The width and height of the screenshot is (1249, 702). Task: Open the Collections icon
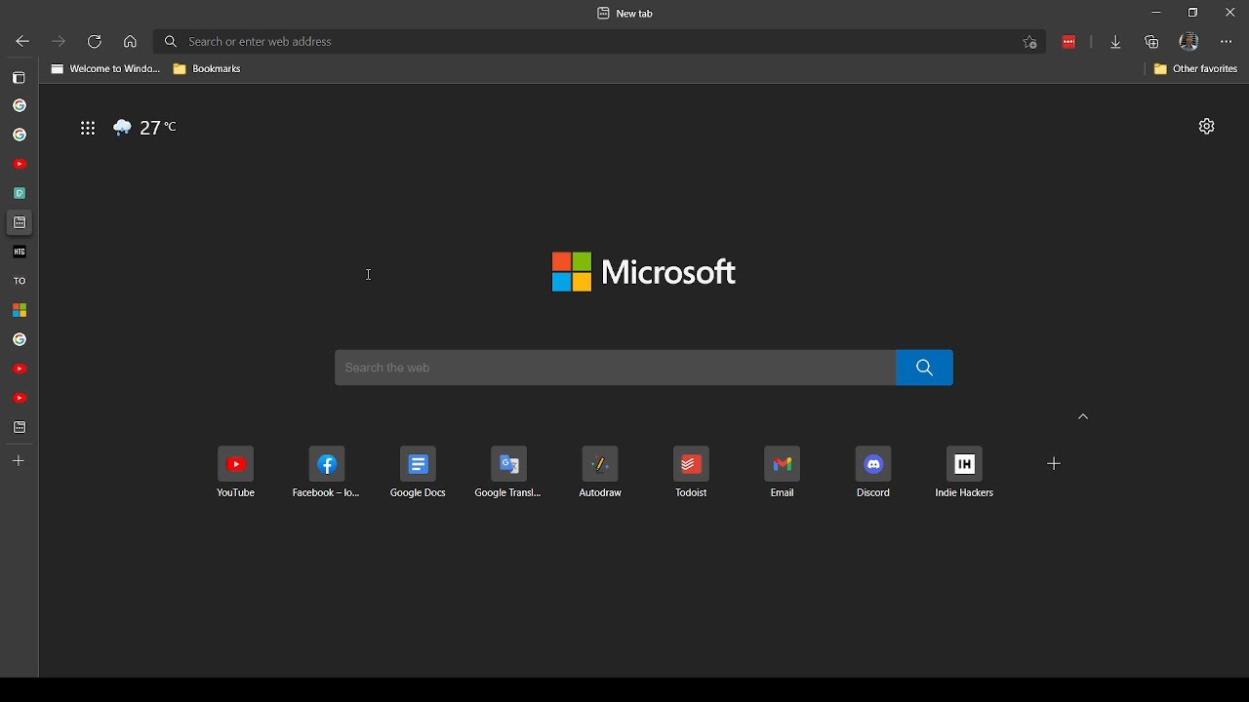(x=1153, y=42)
